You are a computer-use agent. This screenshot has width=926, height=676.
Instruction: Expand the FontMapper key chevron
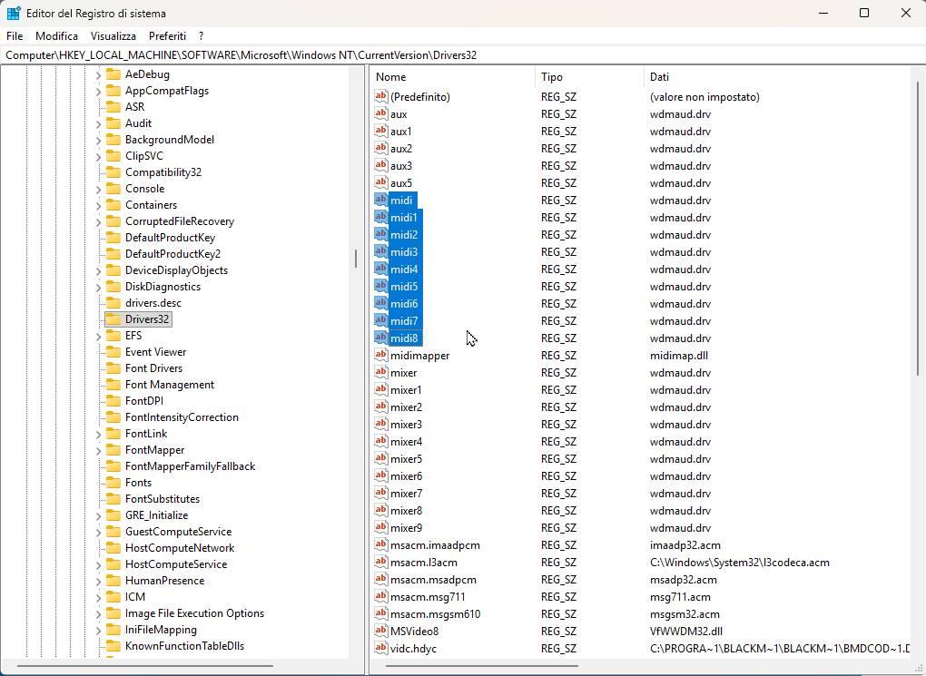[x=99, y=450]
